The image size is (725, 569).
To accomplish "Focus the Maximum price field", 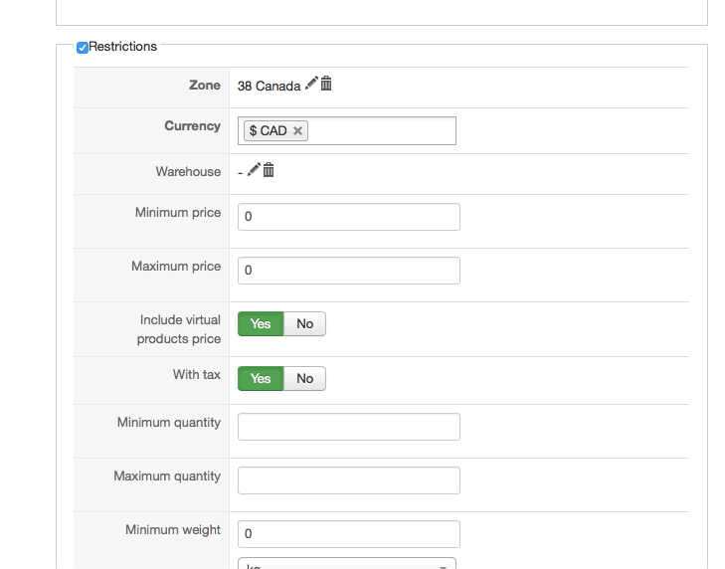I will 348,271.
